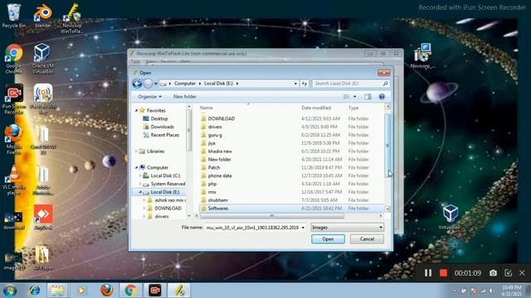The width and height of the screenshot is (531, 298).
Task: Change the view using the view icon
Action: pyautogui.click(x=346, y=97)
